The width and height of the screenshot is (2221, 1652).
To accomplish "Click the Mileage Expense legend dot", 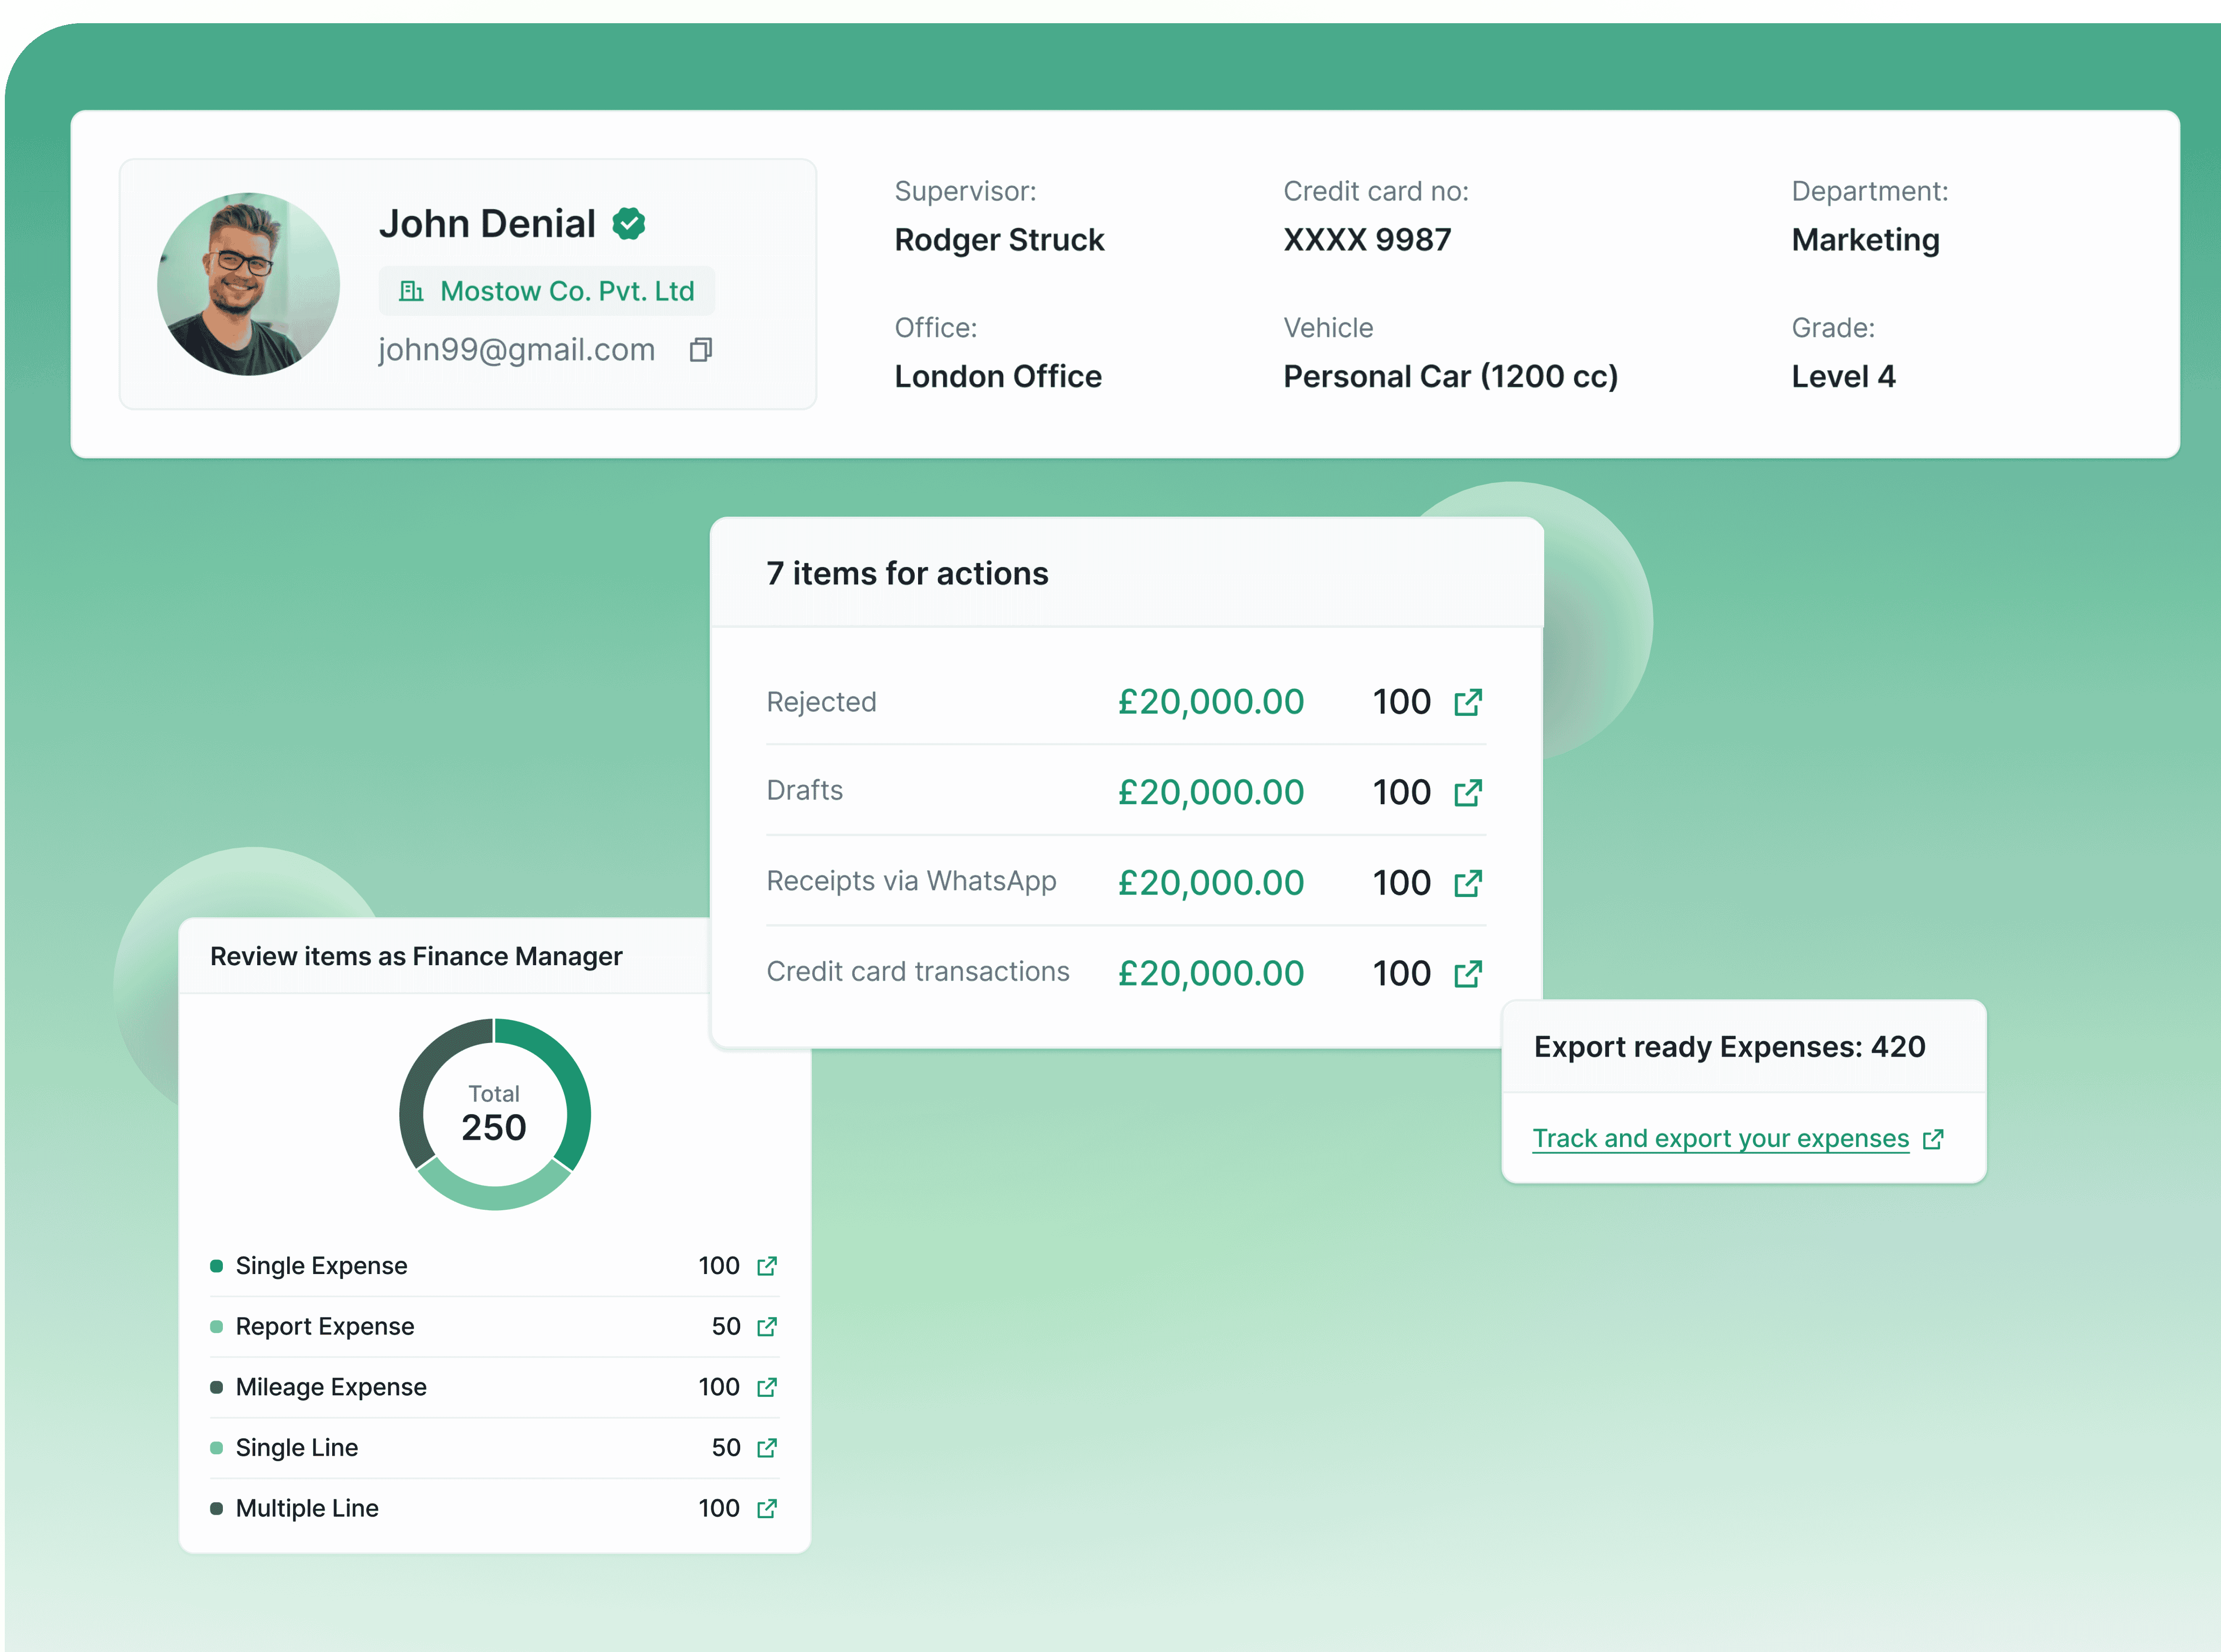I will [216, 1387].
